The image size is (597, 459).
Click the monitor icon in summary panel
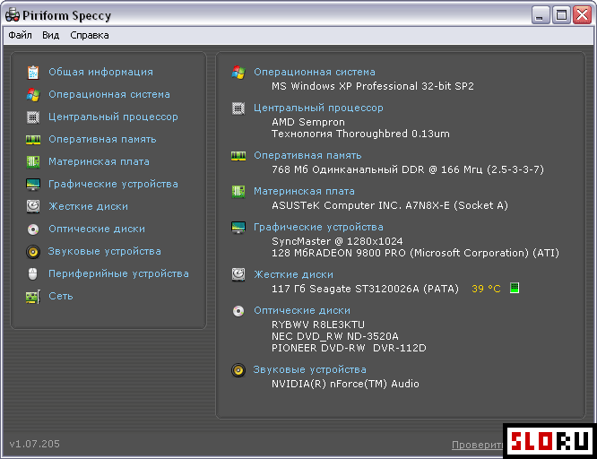[x=238, y=228]
